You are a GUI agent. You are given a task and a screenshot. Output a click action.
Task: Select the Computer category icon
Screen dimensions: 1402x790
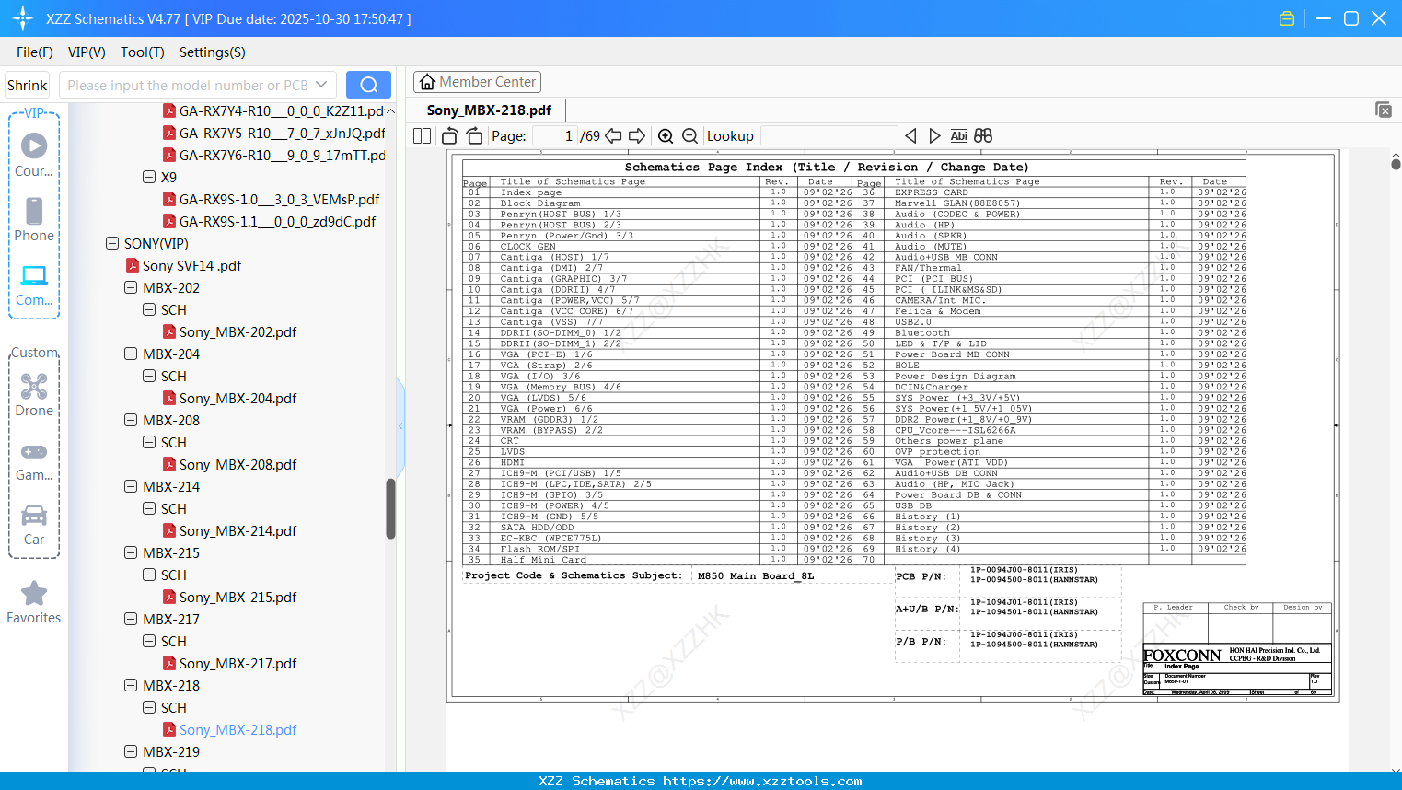34,285
